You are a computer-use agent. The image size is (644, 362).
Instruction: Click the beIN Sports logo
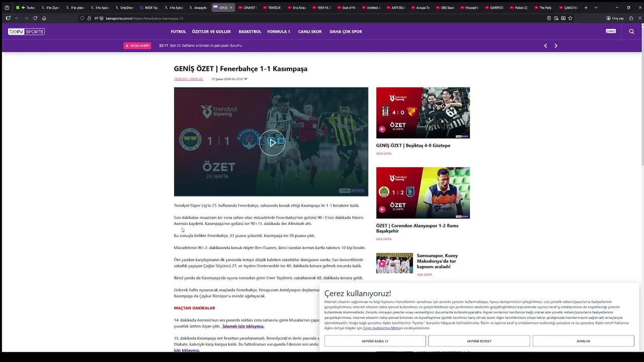click(26, 32)
